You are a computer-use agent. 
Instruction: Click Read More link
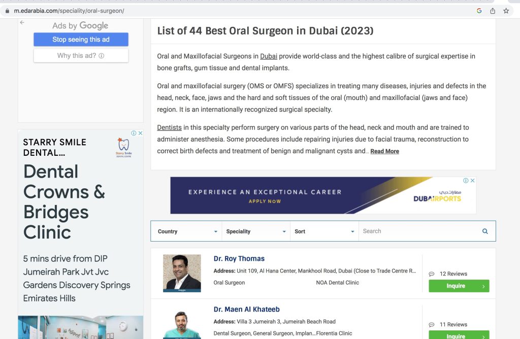tap(385, 151)
